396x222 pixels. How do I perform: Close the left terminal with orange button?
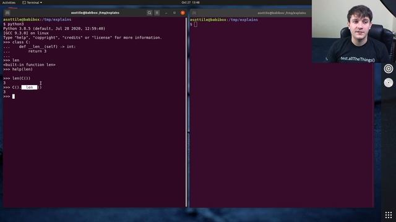(183, 12)
